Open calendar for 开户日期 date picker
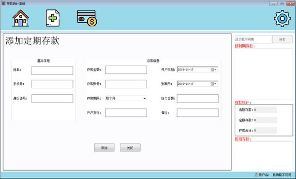The image size is (296, 179). 214,70
